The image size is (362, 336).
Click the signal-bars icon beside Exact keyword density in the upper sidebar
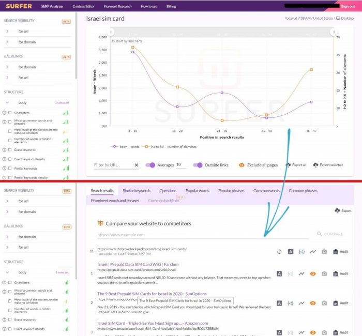[66, 159]
